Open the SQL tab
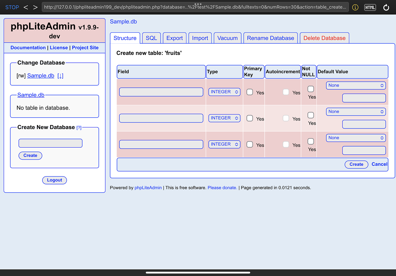396x276 pixels. click(x=151, y=38)
